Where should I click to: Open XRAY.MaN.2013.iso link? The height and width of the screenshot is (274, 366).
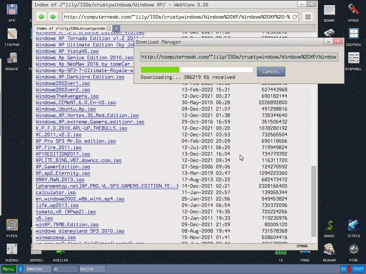[x=60, y=180]
